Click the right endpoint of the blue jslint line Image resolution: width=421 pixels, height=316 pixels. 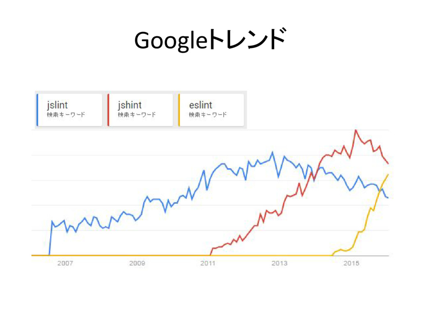coord(388,198)
